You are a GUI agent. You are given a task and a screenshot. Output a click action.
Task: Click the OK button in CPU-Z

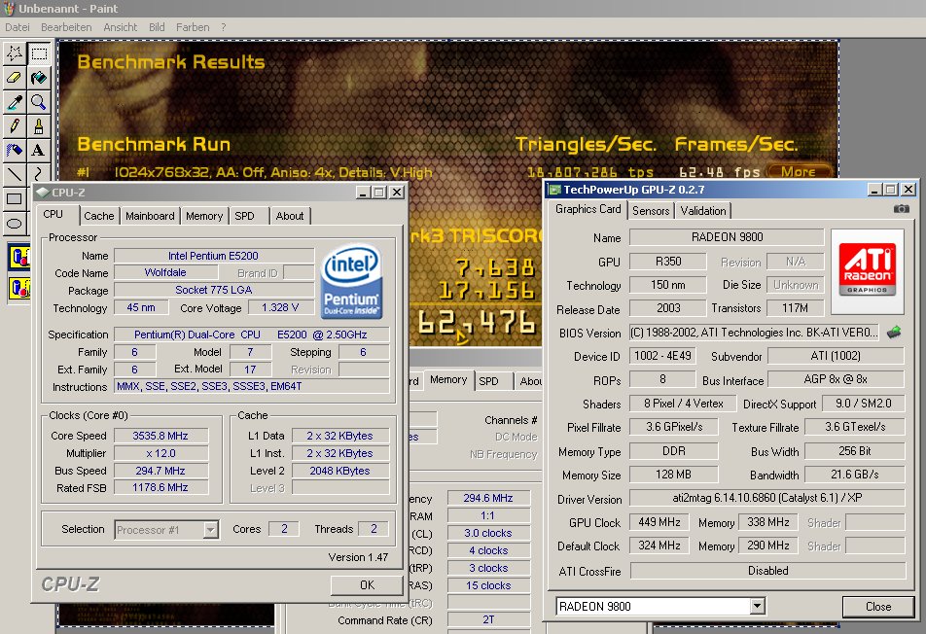[367, 584]
